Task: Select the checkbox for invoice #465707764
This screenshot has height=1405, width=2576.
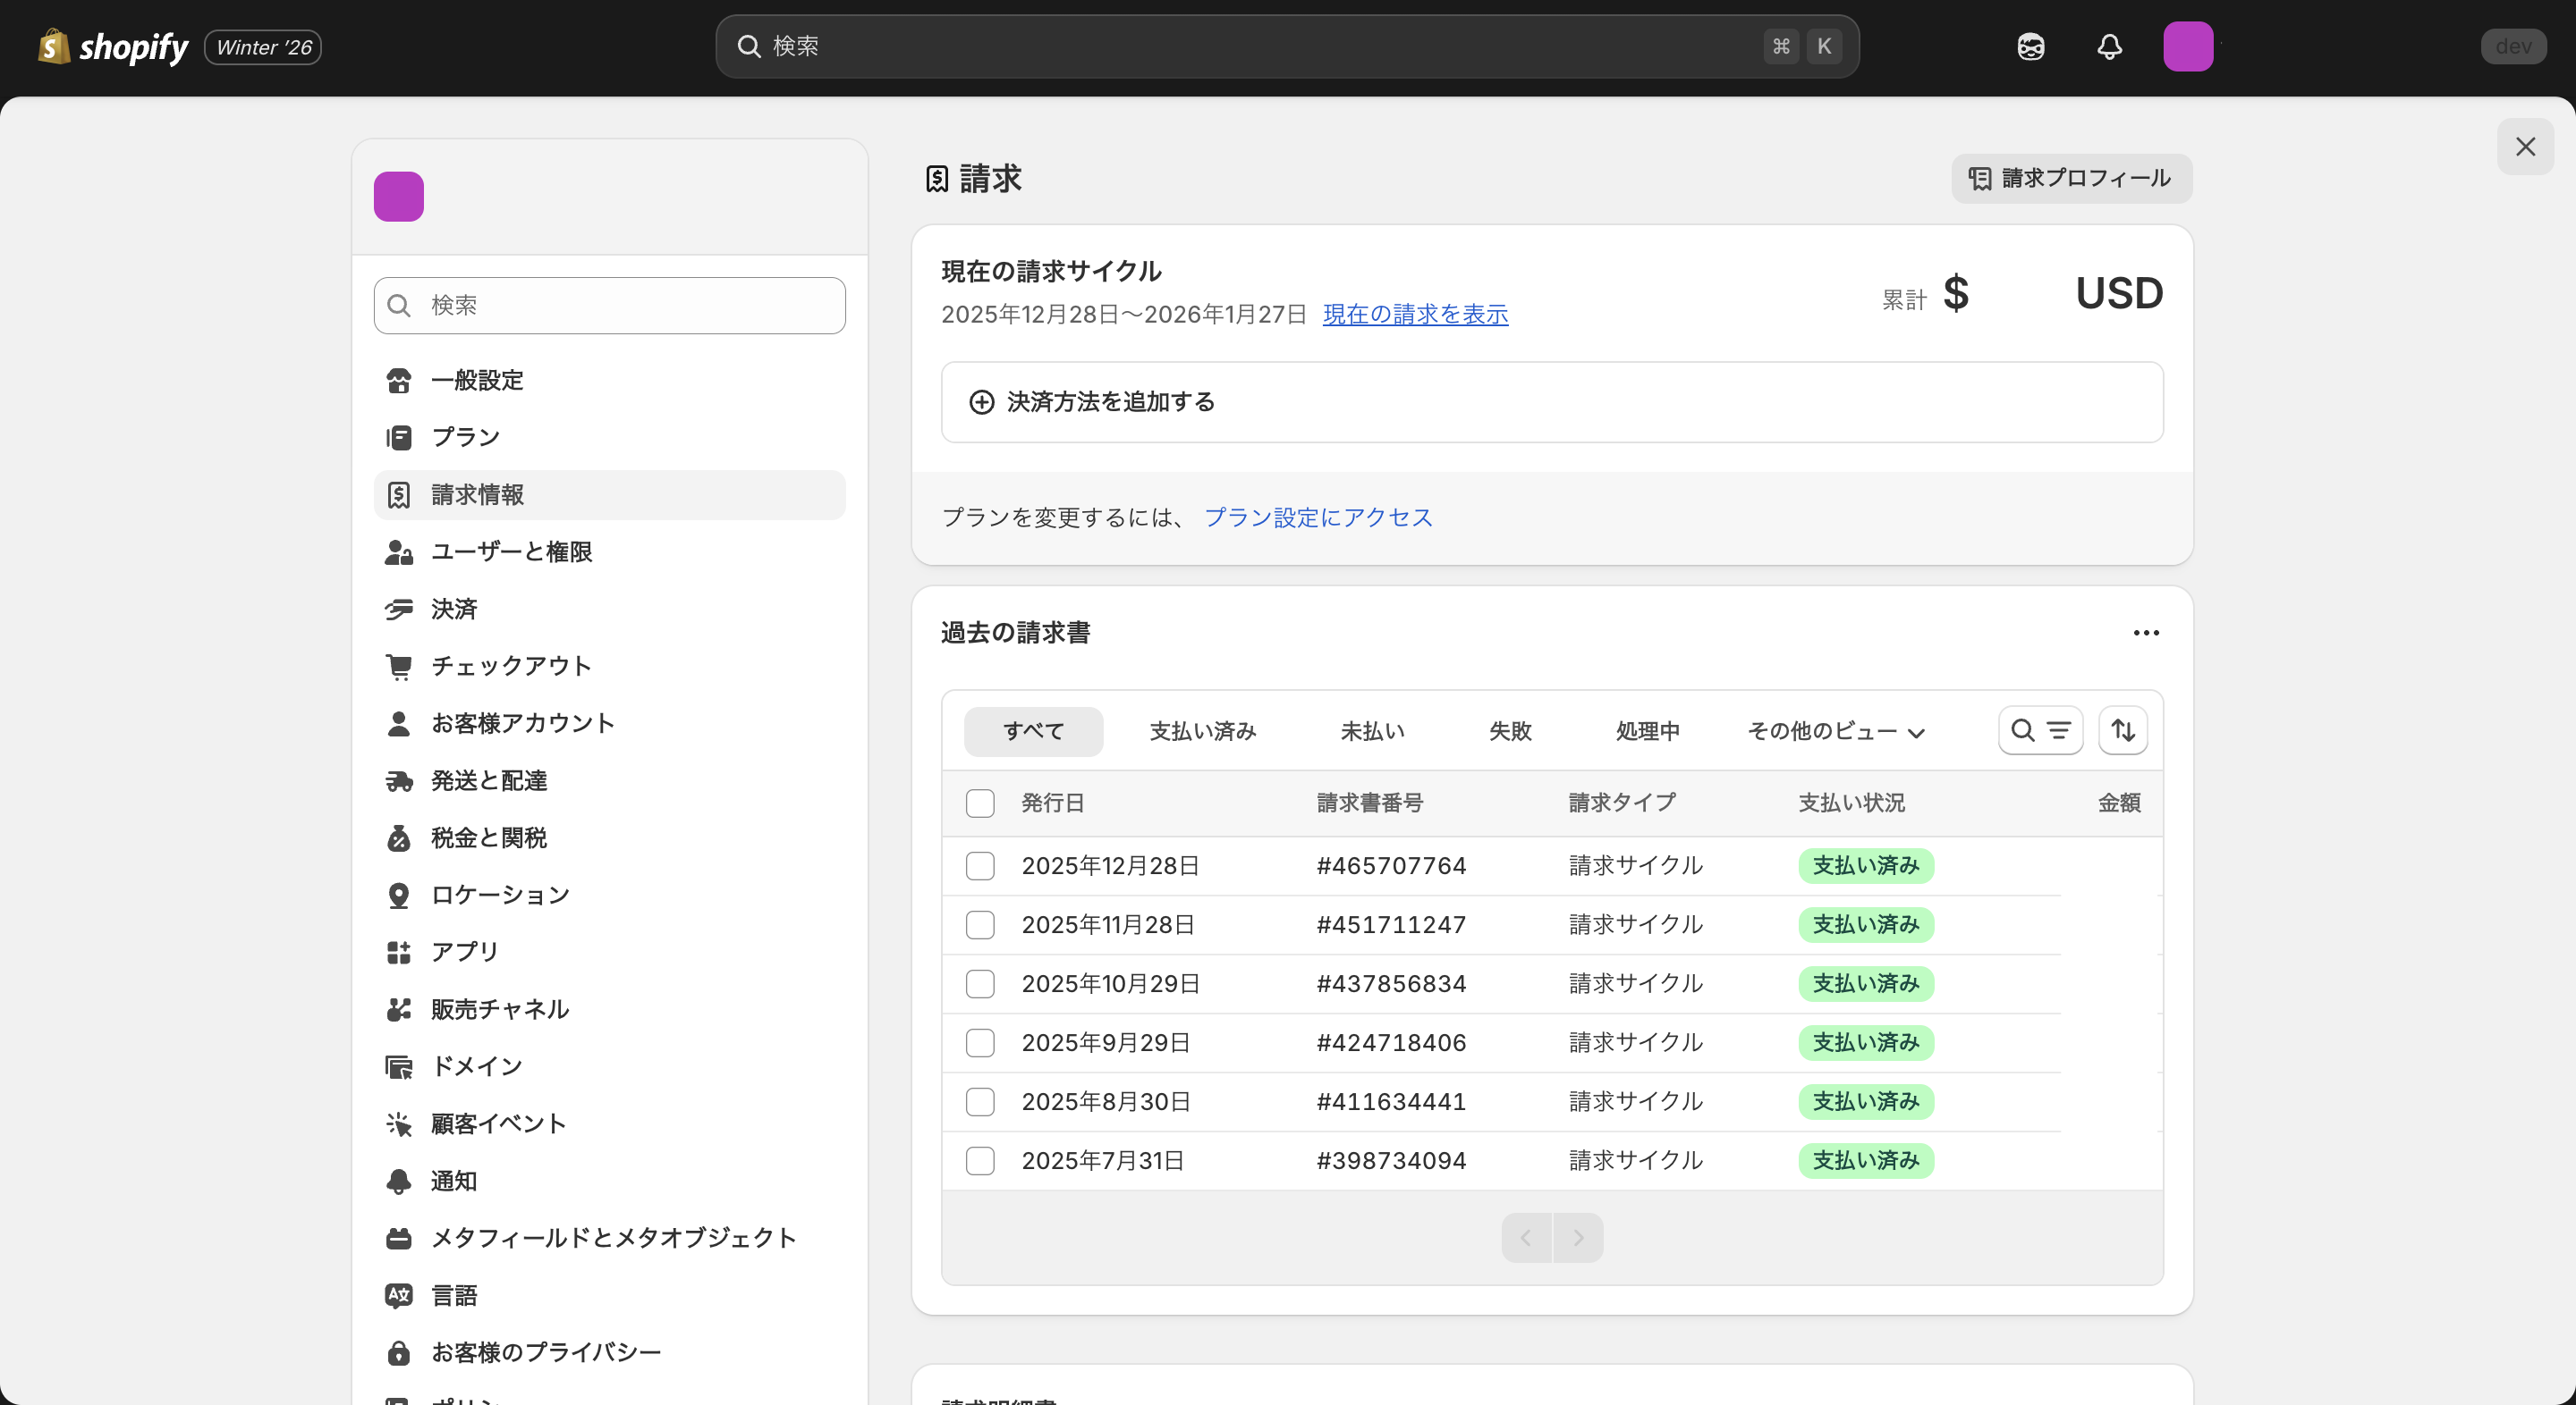Action: click(980, 865)
